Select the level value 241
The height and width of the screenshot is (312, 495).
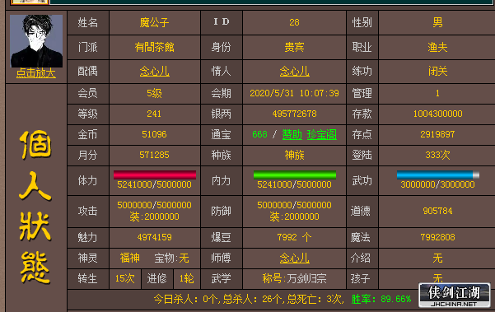point(154,114)
